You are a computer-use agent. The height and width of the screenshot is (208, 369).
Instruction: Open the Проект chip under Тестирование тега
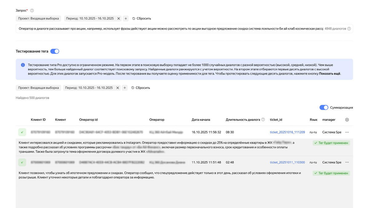pos(38,88)
